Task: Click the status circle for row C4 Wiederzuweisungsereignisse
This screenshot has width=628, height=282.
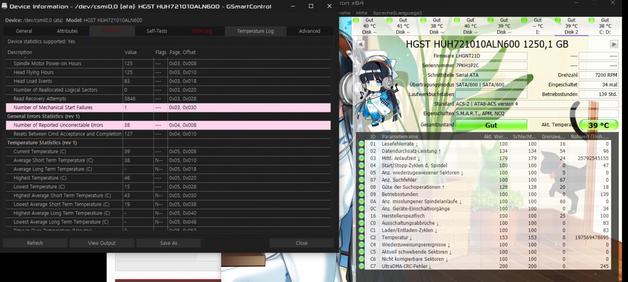Action: pyautogui.click(x=361, y=245)
